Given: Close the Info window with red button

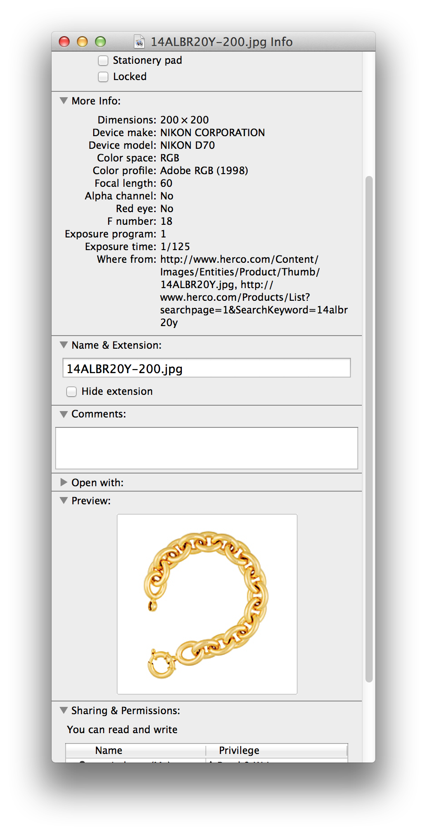Looking at the screenshot, I should 64,42.
